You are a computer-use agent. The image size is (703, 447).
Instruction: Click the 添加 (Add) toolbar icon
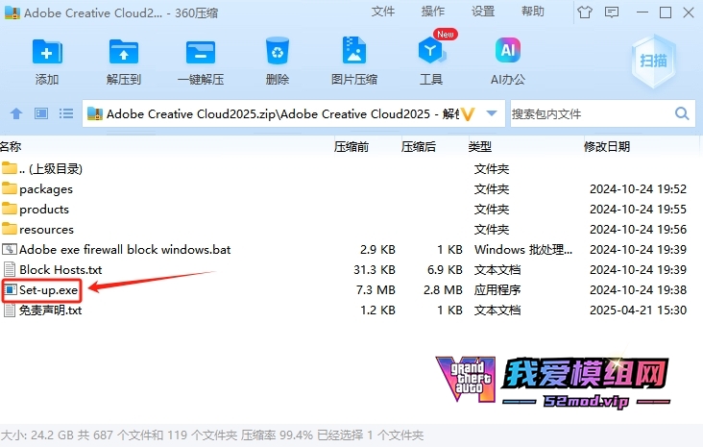point(47,52)
